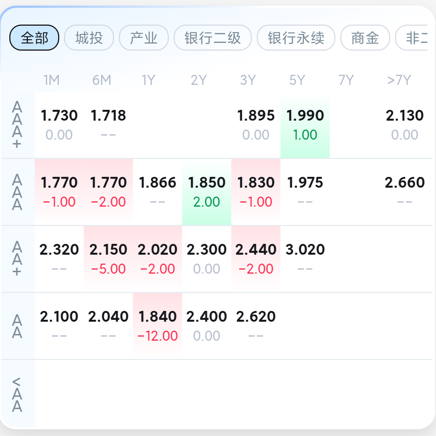The height and width of the screenshot is (436, 436).
Task: Click the 5Y maturity column header
Action: pyautogui.click(x=297, y=80)
